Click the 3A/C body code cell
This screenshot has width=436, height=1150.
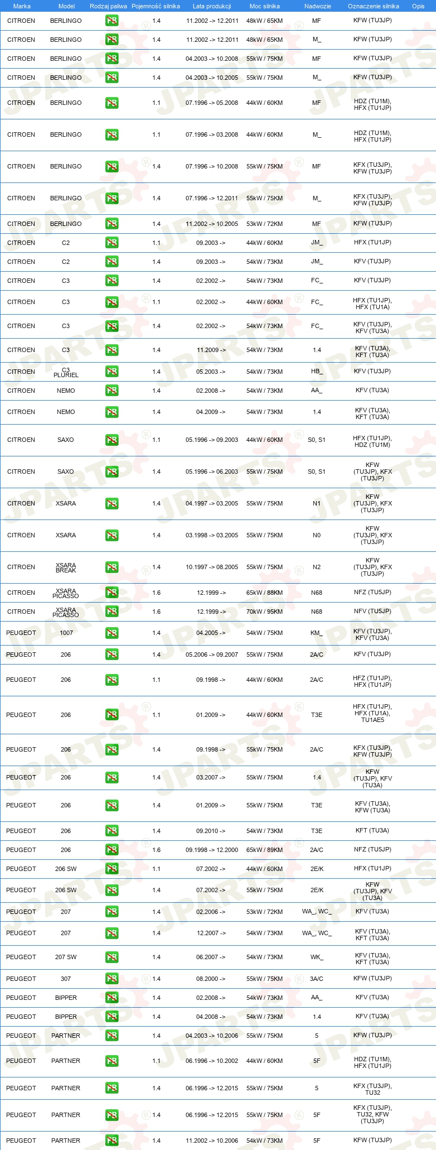tap(317, 979)
